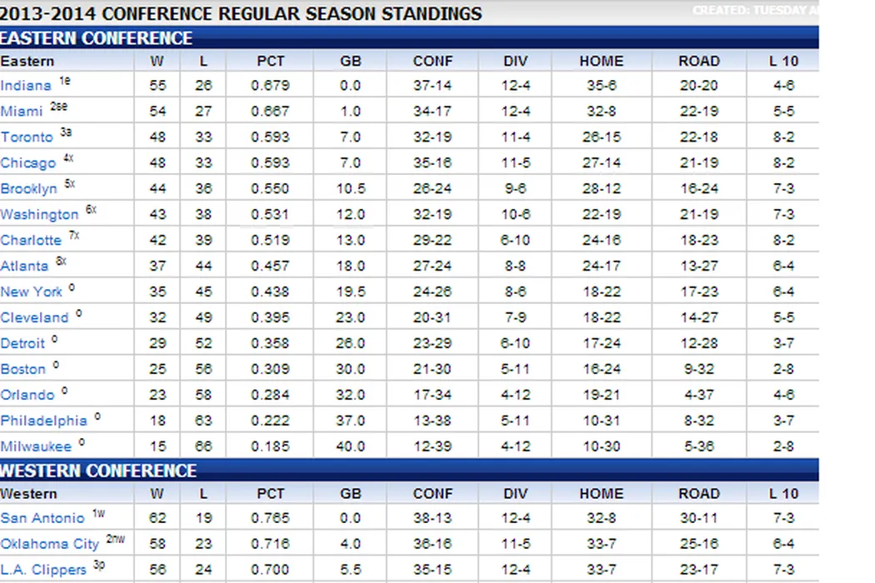The width and height of the screenshot is (875, 583).
Task: Click the Philadelphia team link
Action: click(43, 421)
